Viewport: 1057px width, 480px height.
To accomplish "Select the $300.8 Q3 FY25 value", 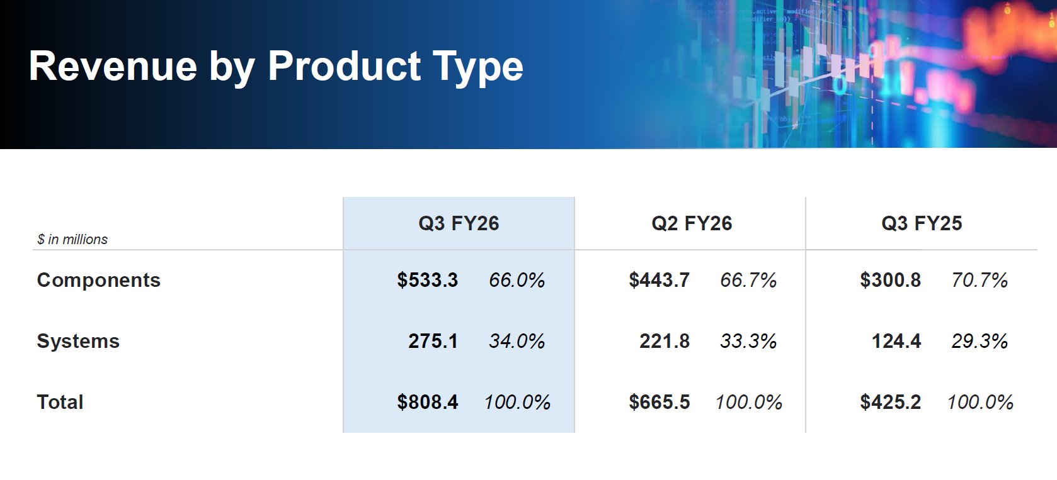I will [x=890, y=280].
